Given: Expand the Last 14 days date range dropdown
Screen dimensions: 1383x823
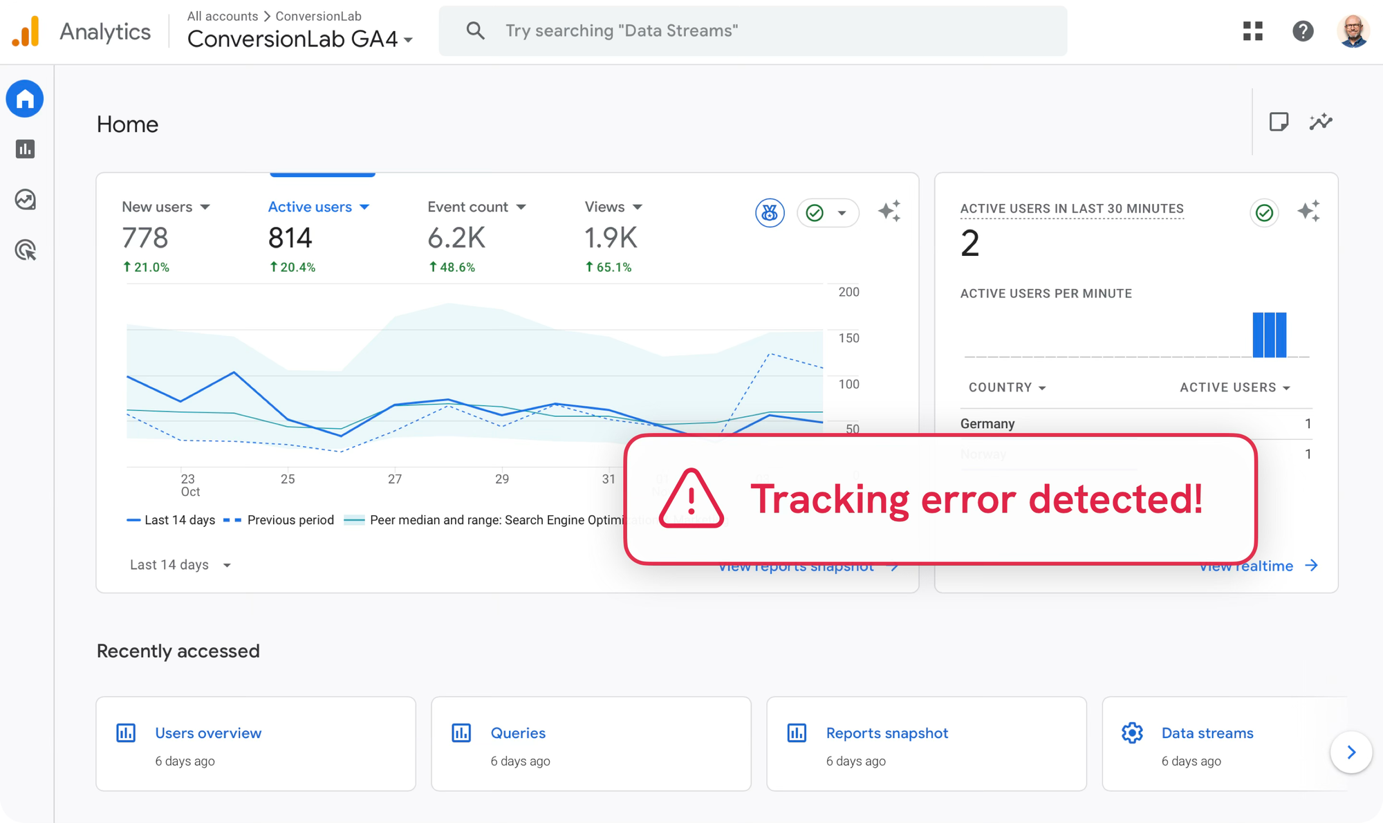Looking at the screenshot, I should (180, 565).
